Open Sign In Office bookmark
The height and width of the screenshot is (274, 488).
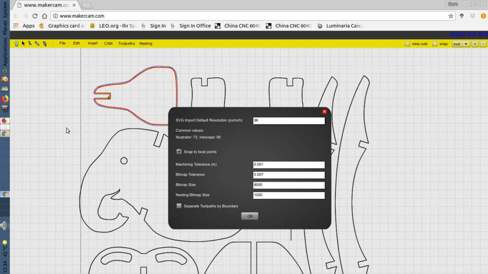coord(191,26)
